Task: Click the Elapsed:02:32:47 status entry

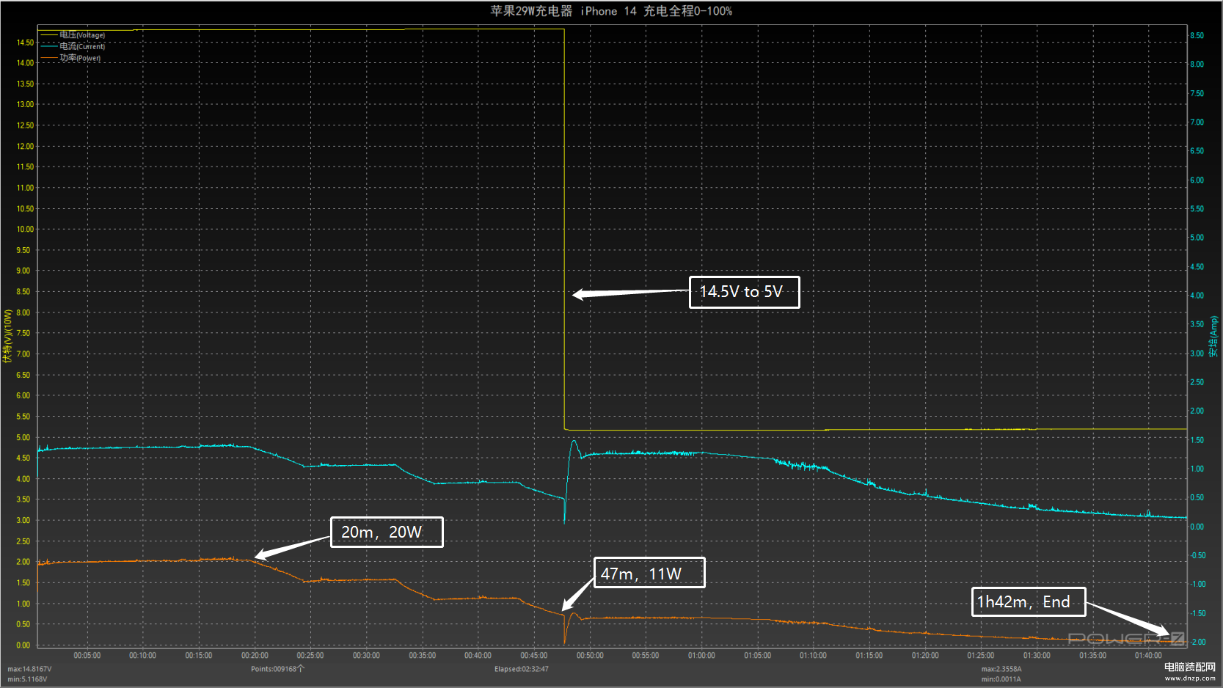Action: 522,669
